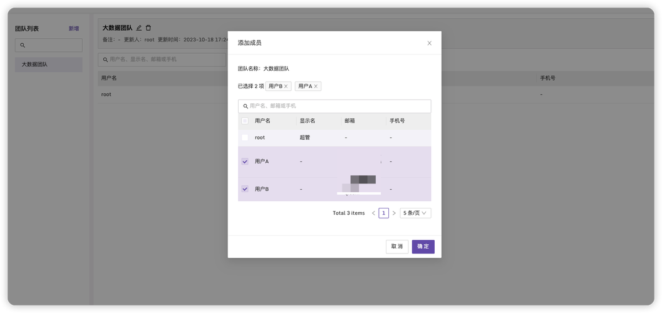The image size is (662, 313).
Task: Click the root username cell in dialog
Action: tap(260, 138)
